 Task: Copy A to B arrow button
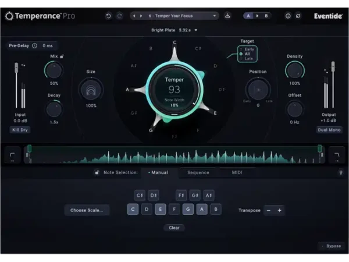[x=257, y=16]
